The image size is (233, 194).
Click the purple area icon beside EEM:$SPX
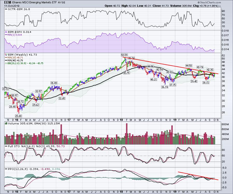point(6,32)
